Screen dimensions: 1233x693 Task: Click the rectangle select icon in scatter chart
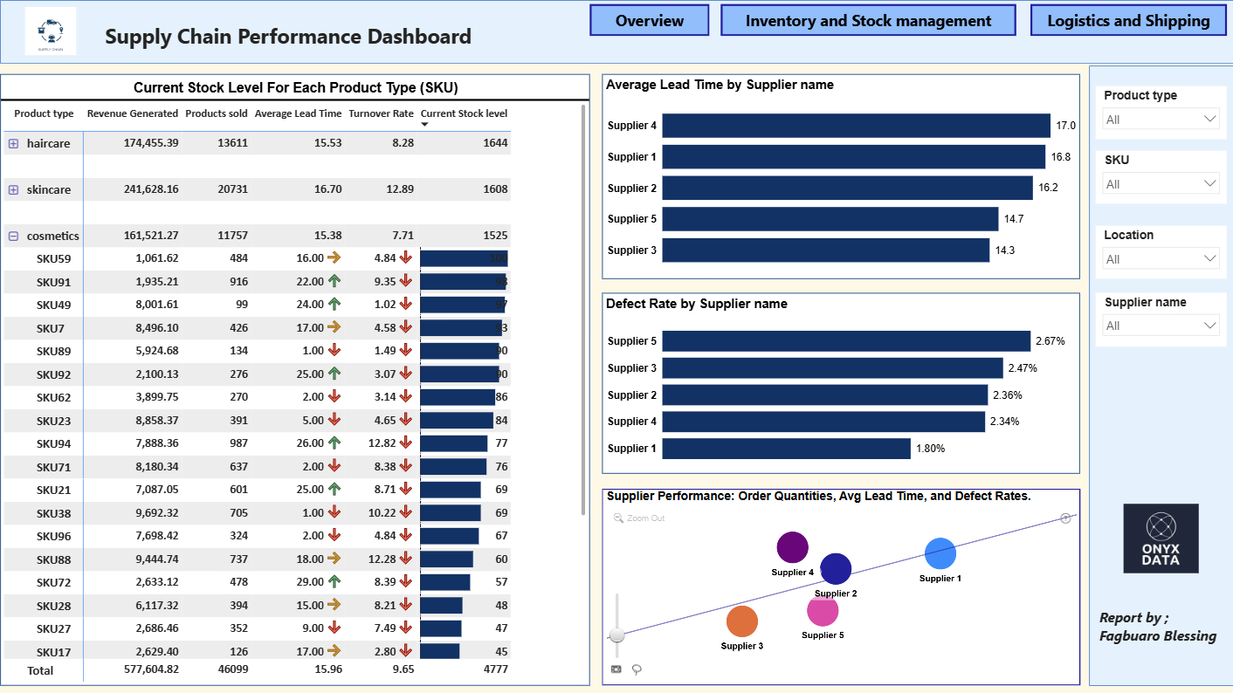[616, 669]
